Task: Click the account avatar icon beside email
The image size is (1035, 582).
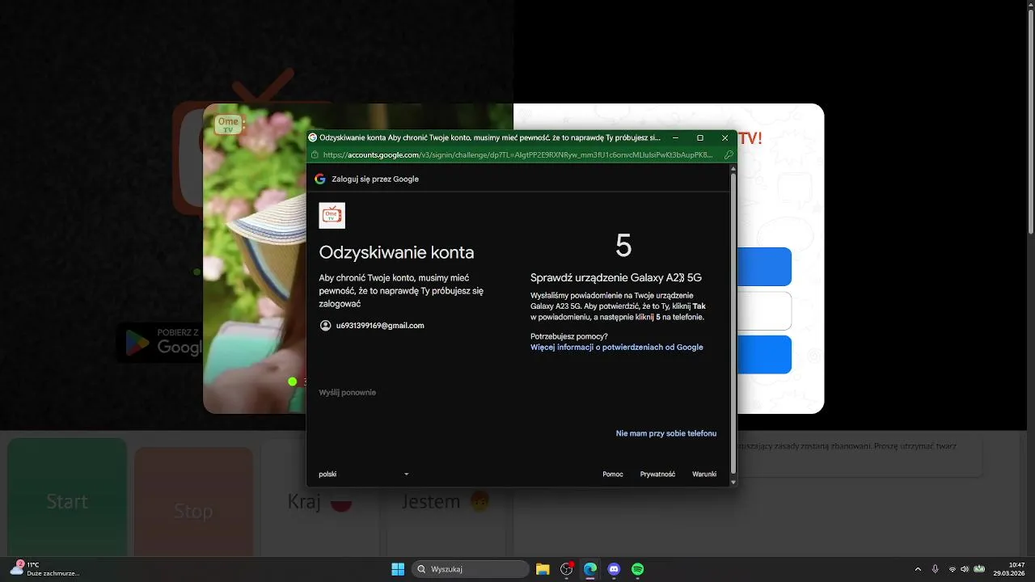Action: (326, 325)
